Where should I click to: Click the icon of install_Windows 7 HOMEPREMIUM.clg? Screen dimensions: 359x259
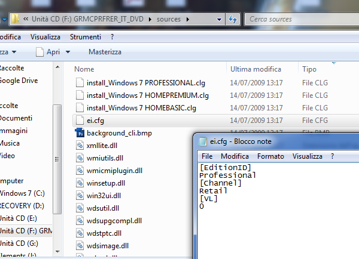[x=80, y=95]
